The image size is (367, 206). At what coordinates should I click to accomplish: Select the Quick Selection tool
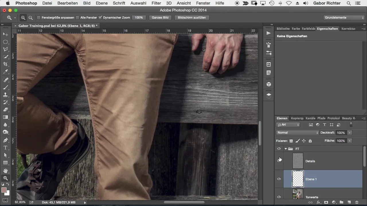(x=5, y=57)
